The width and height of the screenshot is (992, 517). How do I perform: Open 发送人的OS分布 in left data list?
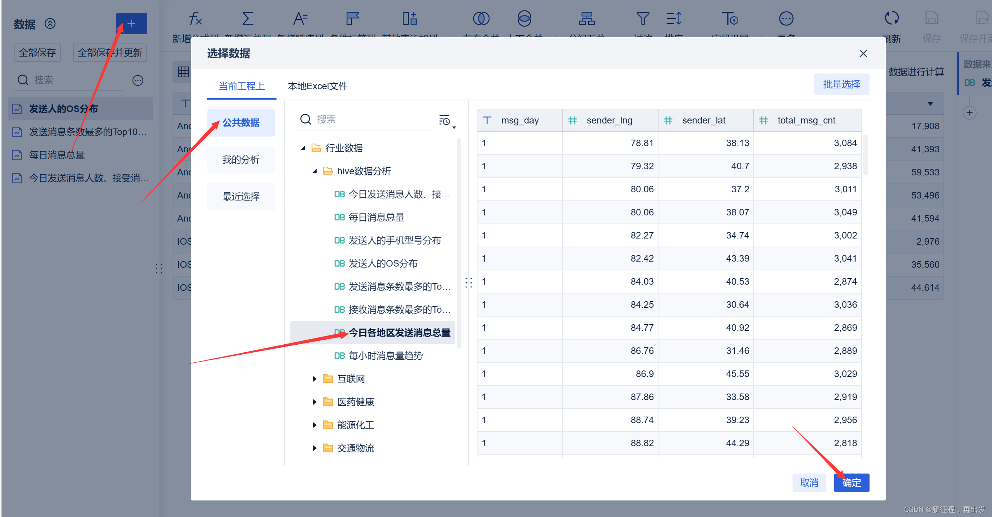[80, 109]
